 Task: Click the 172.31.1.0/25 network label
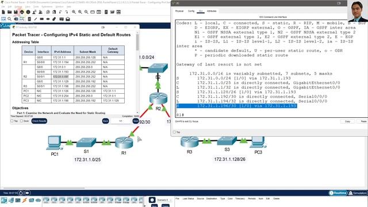(x=87, y=160)
